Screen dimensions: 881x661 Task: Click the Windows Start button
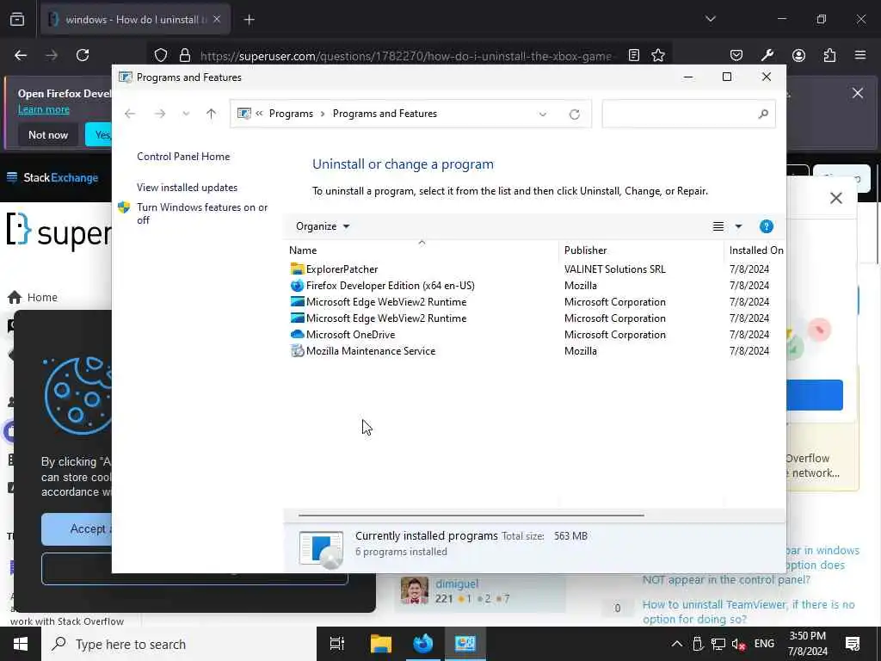tap(21, 644)
